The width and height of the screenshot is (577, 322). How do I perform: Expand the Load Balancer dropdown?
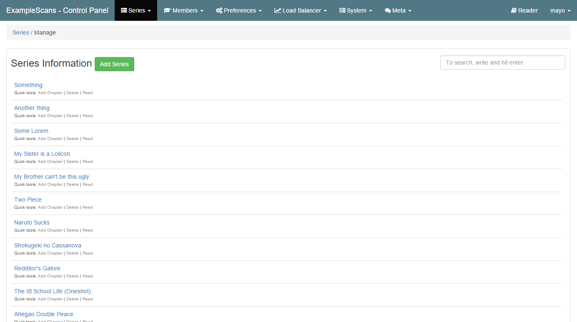pos(301,10)
